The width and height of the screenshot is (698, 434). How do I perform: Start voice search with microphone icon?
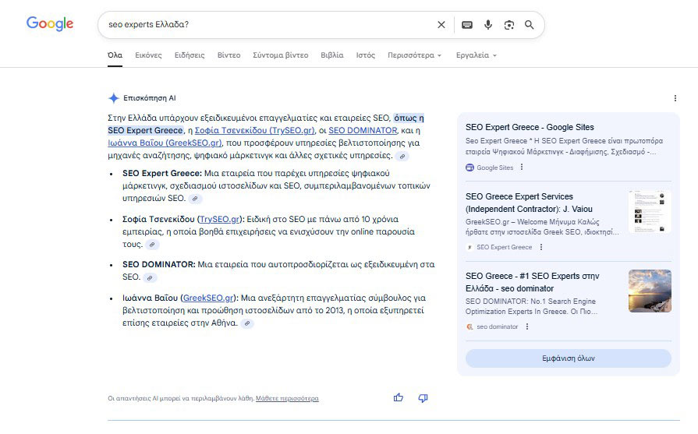488,25
